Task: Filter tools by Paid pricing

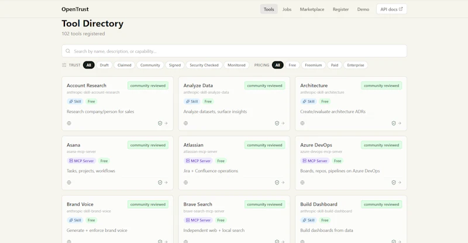Action: tap(334, 65)
